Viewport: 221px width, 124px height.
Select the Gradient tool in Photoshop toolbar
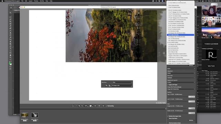click(10, 40)
